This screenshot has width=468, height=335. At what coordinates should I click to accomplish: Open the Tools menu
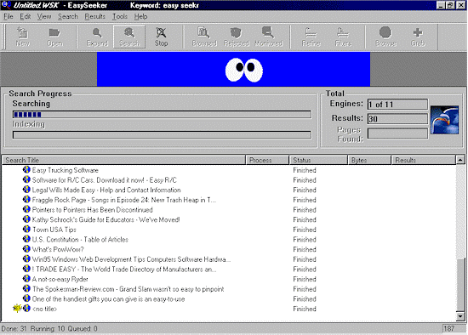click(x=120, y=17)
